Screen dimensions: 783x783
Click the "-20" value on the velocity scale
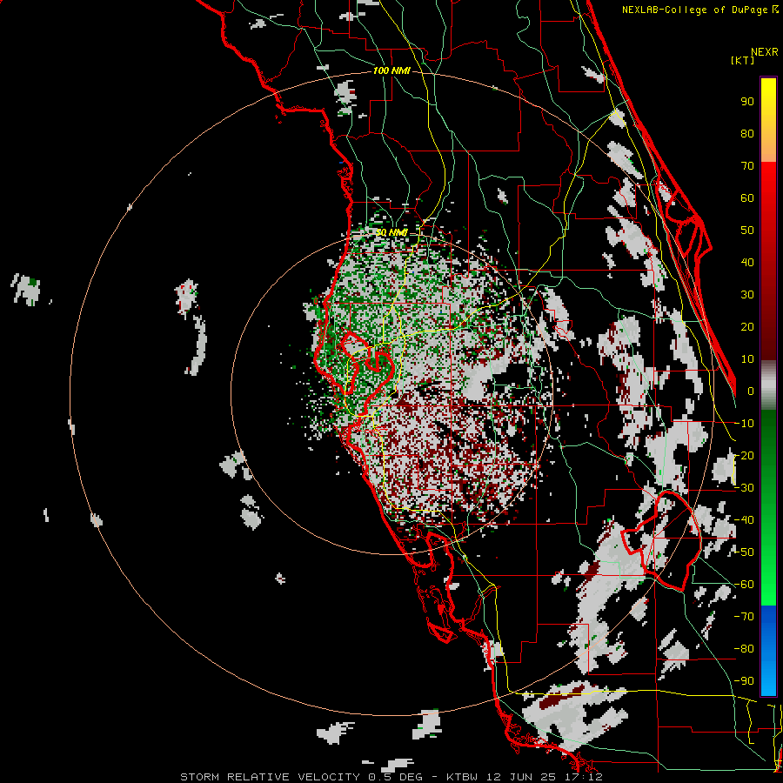coord(744,456)
